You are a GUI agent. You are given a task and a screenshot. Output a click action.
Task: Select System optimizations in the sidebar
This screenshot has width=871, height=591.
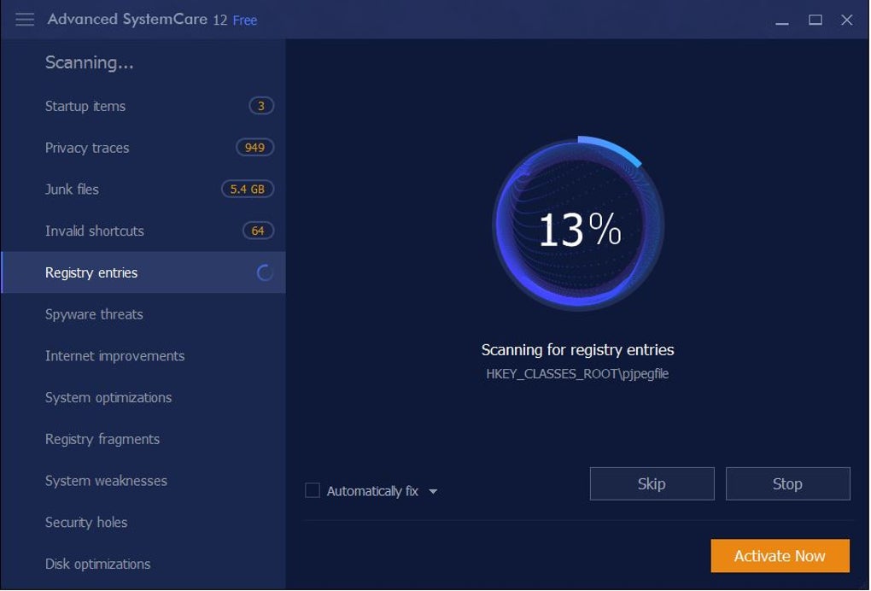(x=143, y=398)
